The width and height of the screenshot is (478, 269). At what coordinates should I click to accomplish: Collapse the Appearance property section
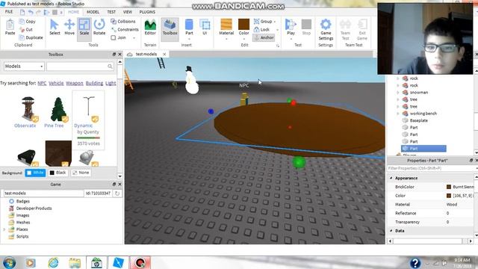click(391, 178)
